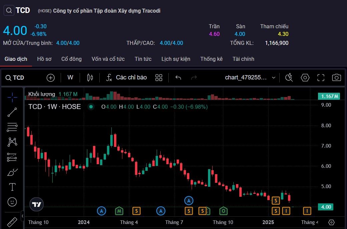Open time axis settings gear icon

331,222
